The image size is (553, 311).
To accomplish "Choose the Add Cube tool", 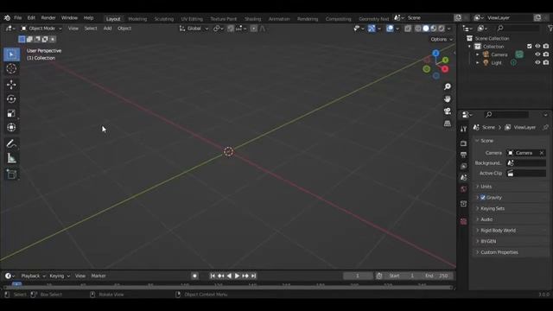I will pyautogui.click(x=11, y=175).
